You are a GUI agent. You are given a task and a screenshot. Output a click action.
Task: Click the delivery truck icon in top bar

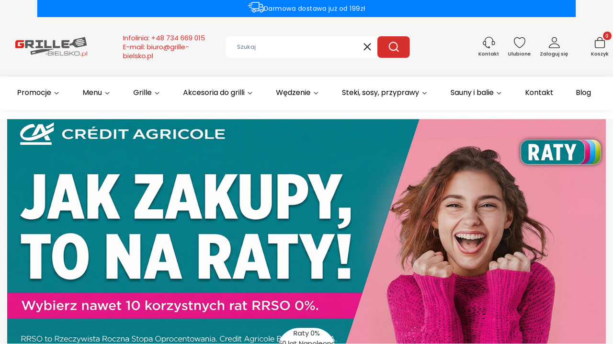pyautogui.click(x=255, y=8)
